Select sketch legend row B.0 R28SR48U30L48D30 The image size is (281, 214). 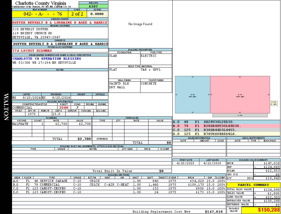coord(226,126)
